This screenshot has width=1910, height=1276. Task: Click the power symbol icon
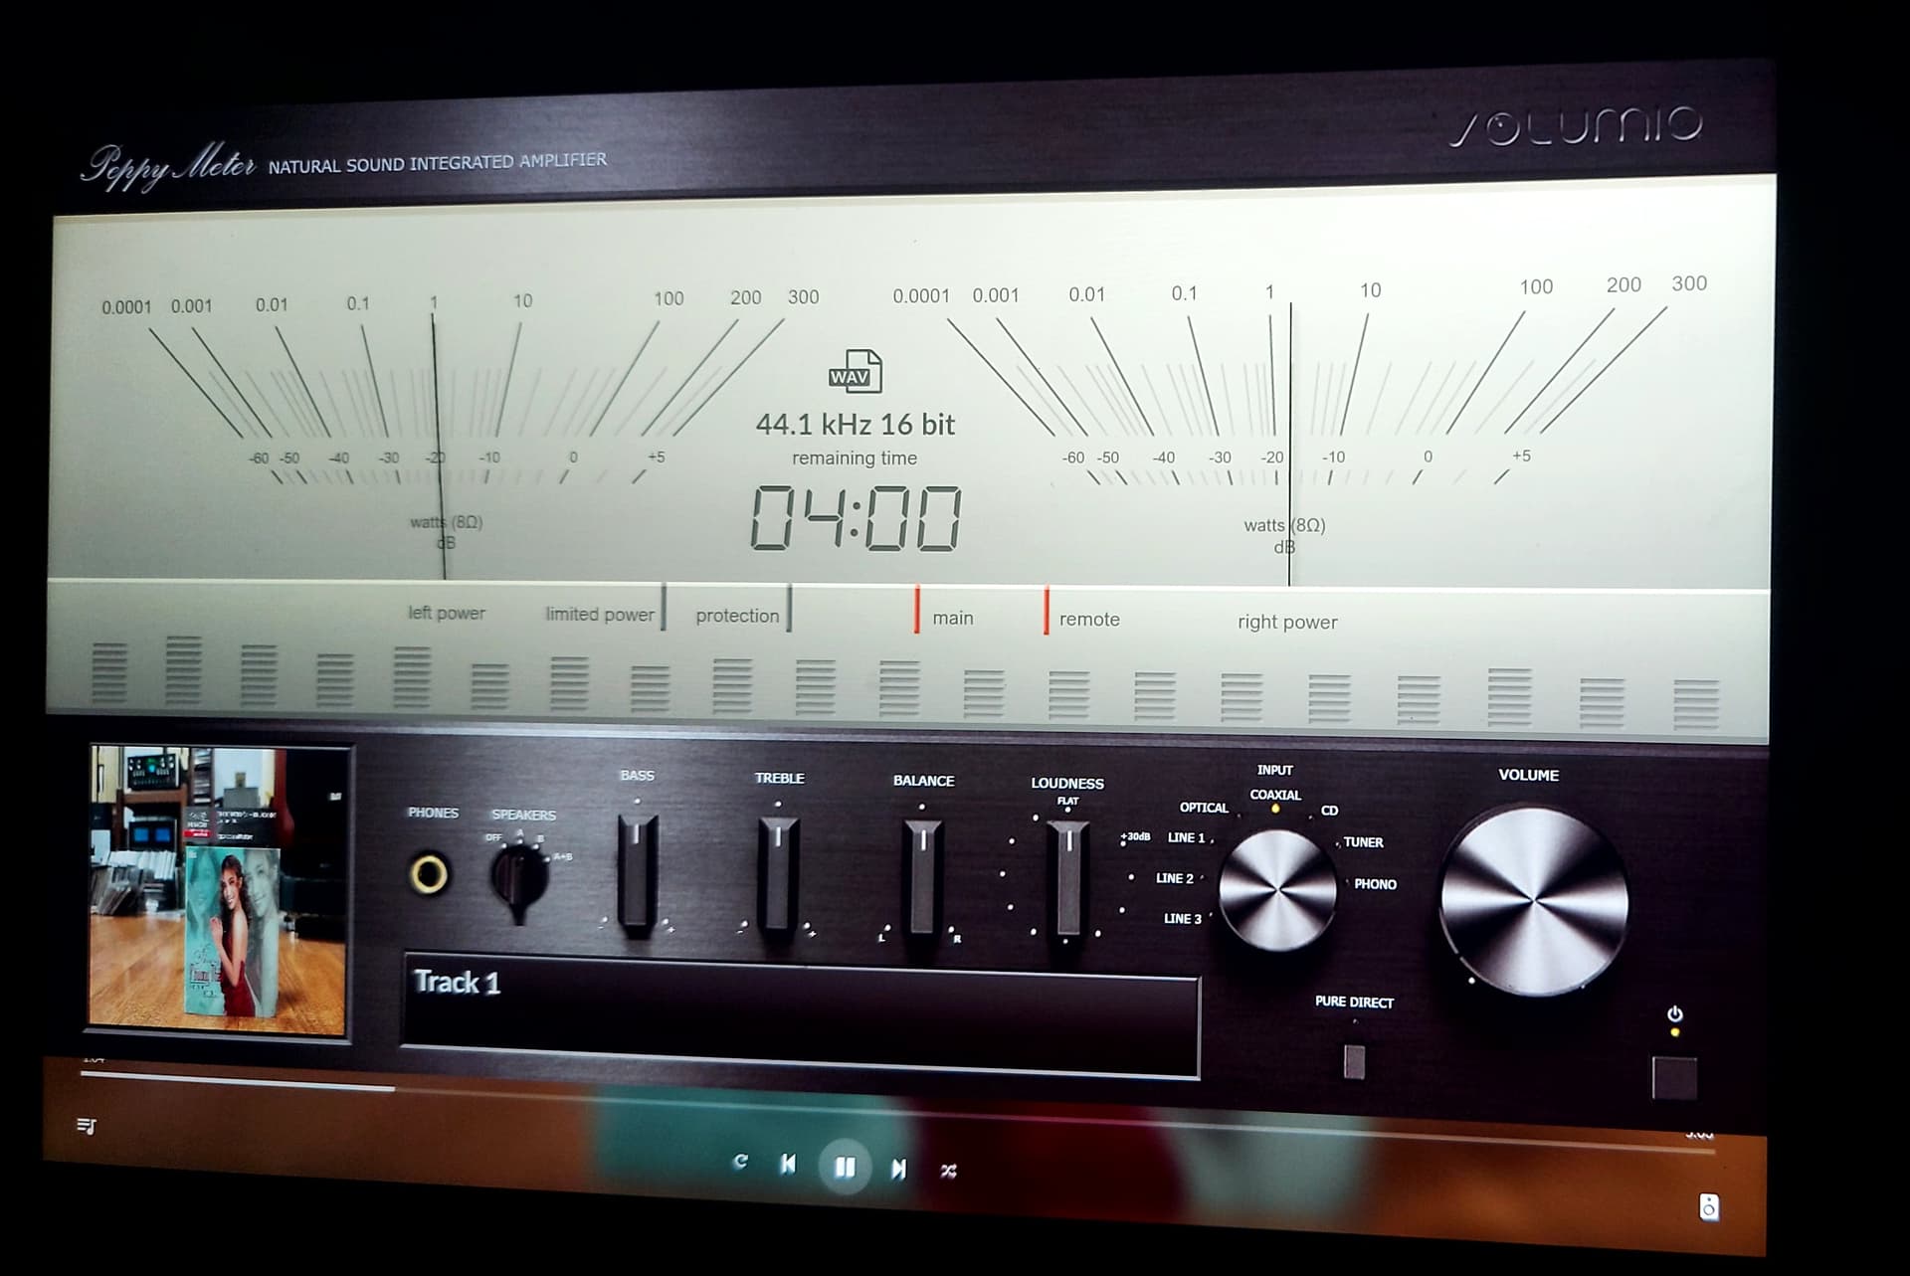tap(1675, 1013)
